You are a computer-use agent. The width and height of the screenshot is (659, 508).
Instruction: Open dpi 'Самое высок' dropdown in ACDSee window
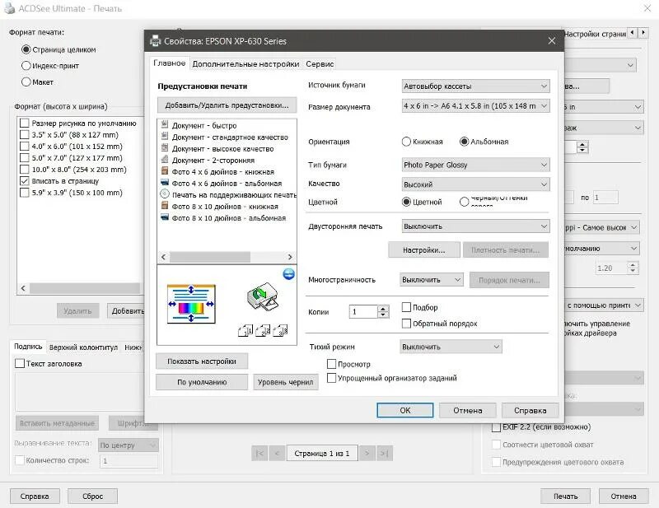pos(602,227)
